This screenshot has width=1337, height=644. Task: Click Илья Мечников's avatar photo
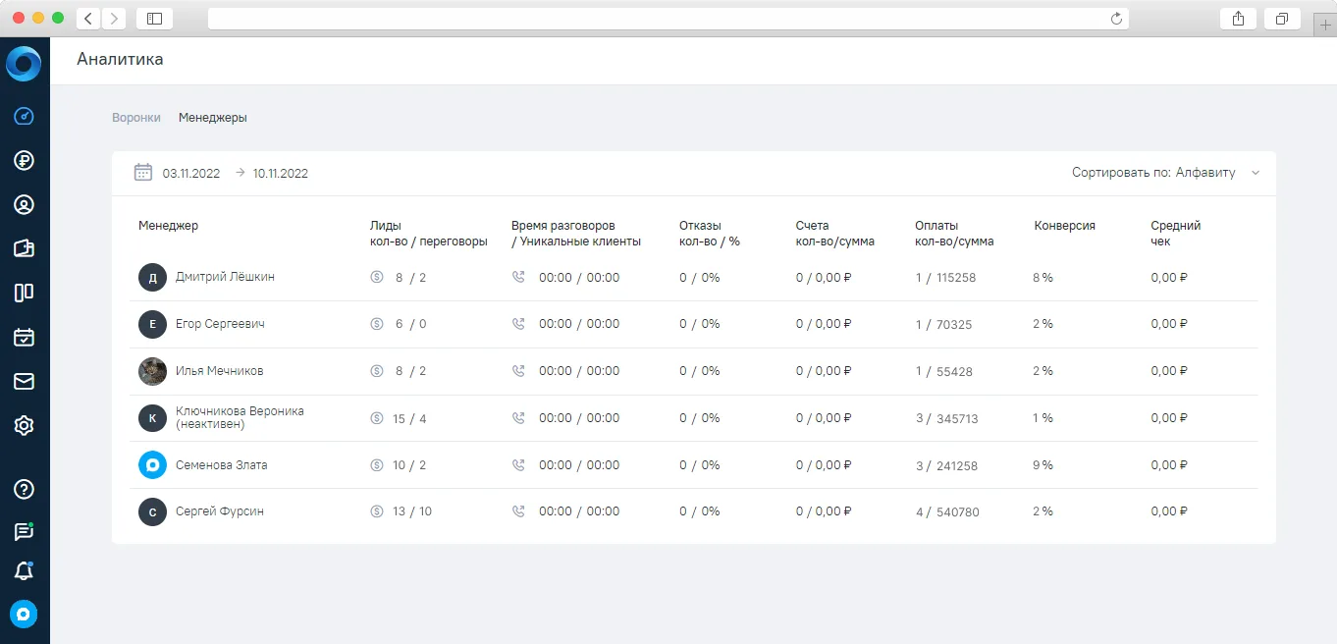pyautogui.click(x=152, y=371)
